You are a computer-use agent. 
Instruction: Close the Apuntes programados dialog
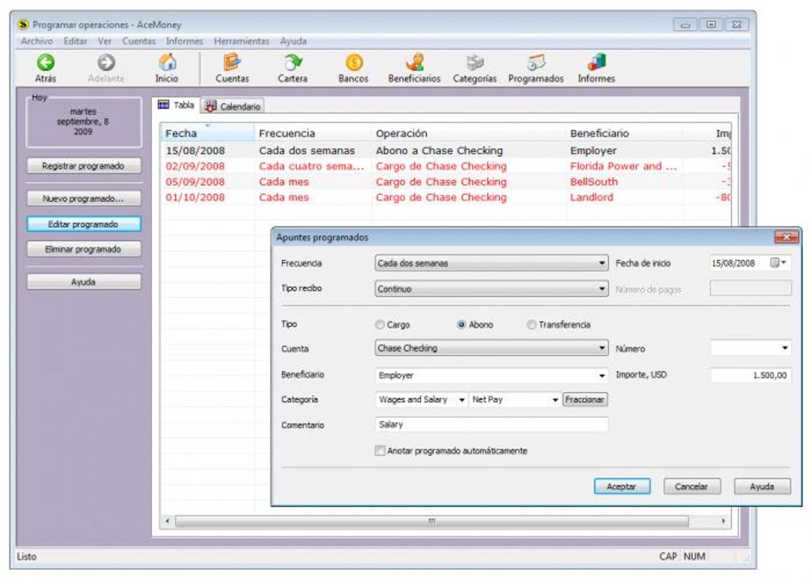(x=786, y=237)
